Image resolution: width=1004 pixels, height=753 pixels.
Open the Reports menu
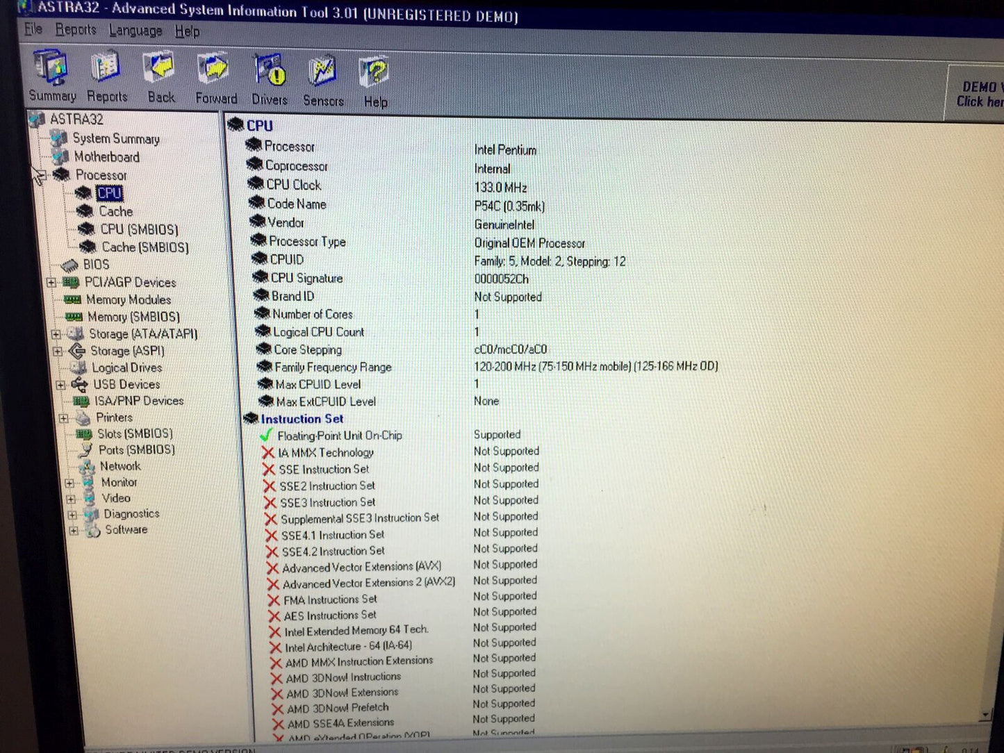[x=76, y=30]
